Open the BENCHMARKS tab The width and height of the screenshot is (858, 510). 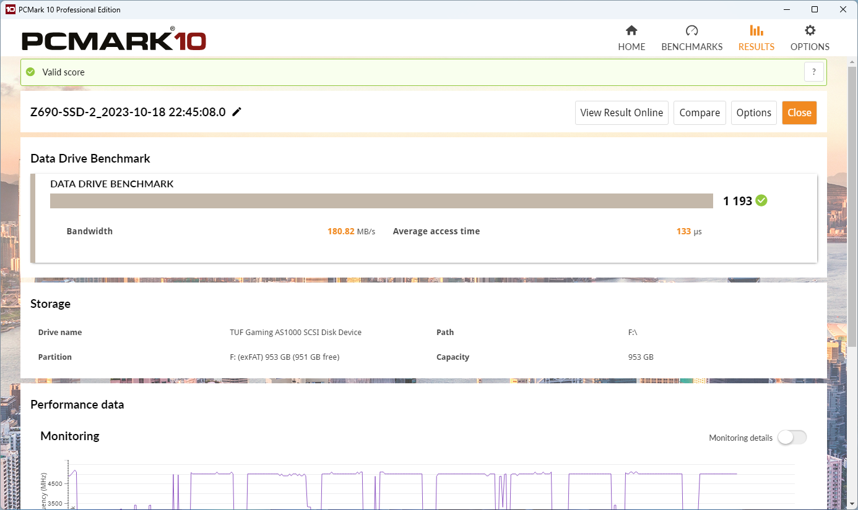[692, 38]
